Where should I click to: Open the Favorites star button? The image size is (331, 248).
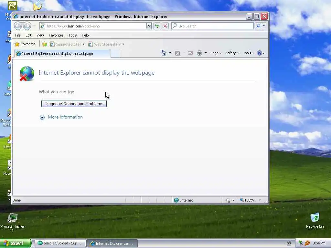[25, 44]
